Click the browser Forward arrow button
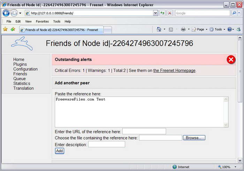Image resolution: width=244 pixels, height=171 pixels. [x=14, y=13]
